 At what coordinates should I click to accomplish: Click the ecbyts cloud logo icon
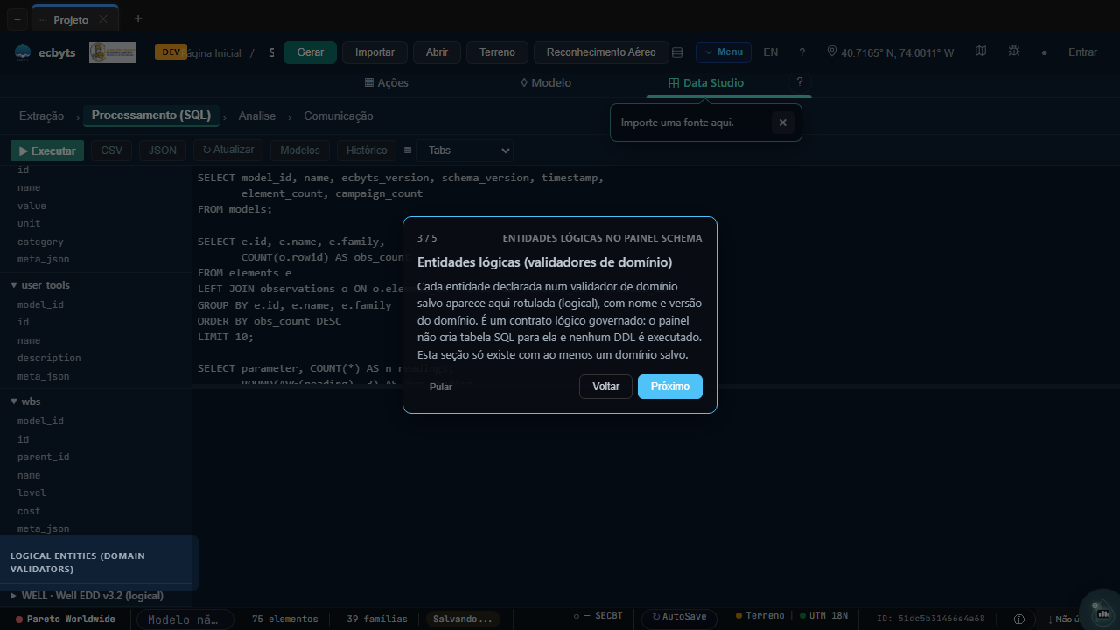23,52
